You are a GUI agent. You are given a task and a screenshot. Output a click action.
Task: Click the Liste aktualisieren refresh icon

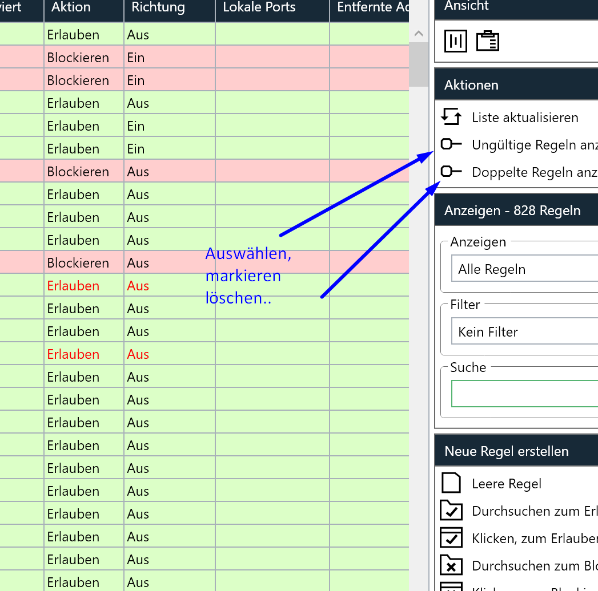tap(451, 117)
